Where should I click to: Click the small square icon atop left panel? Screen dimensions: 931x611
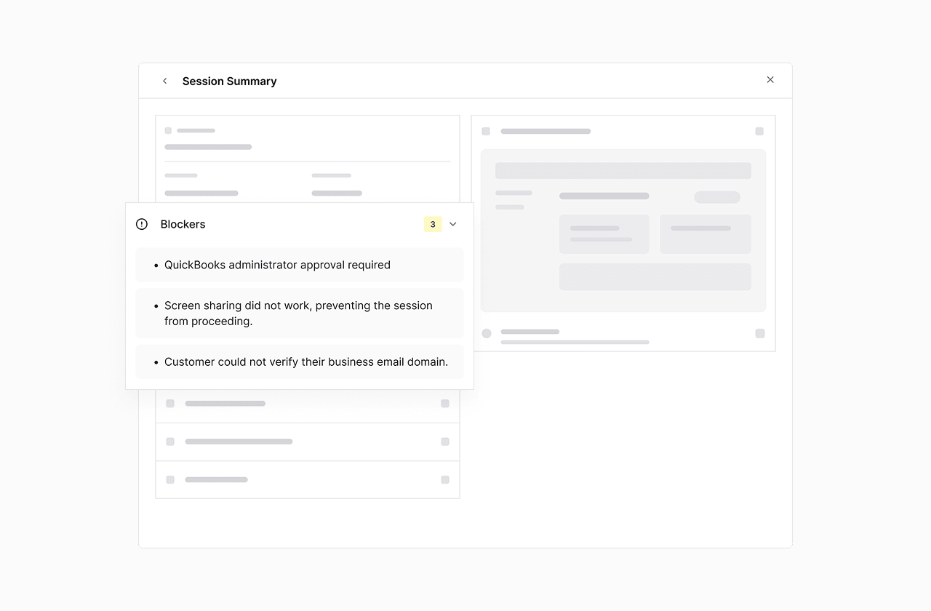168,131
